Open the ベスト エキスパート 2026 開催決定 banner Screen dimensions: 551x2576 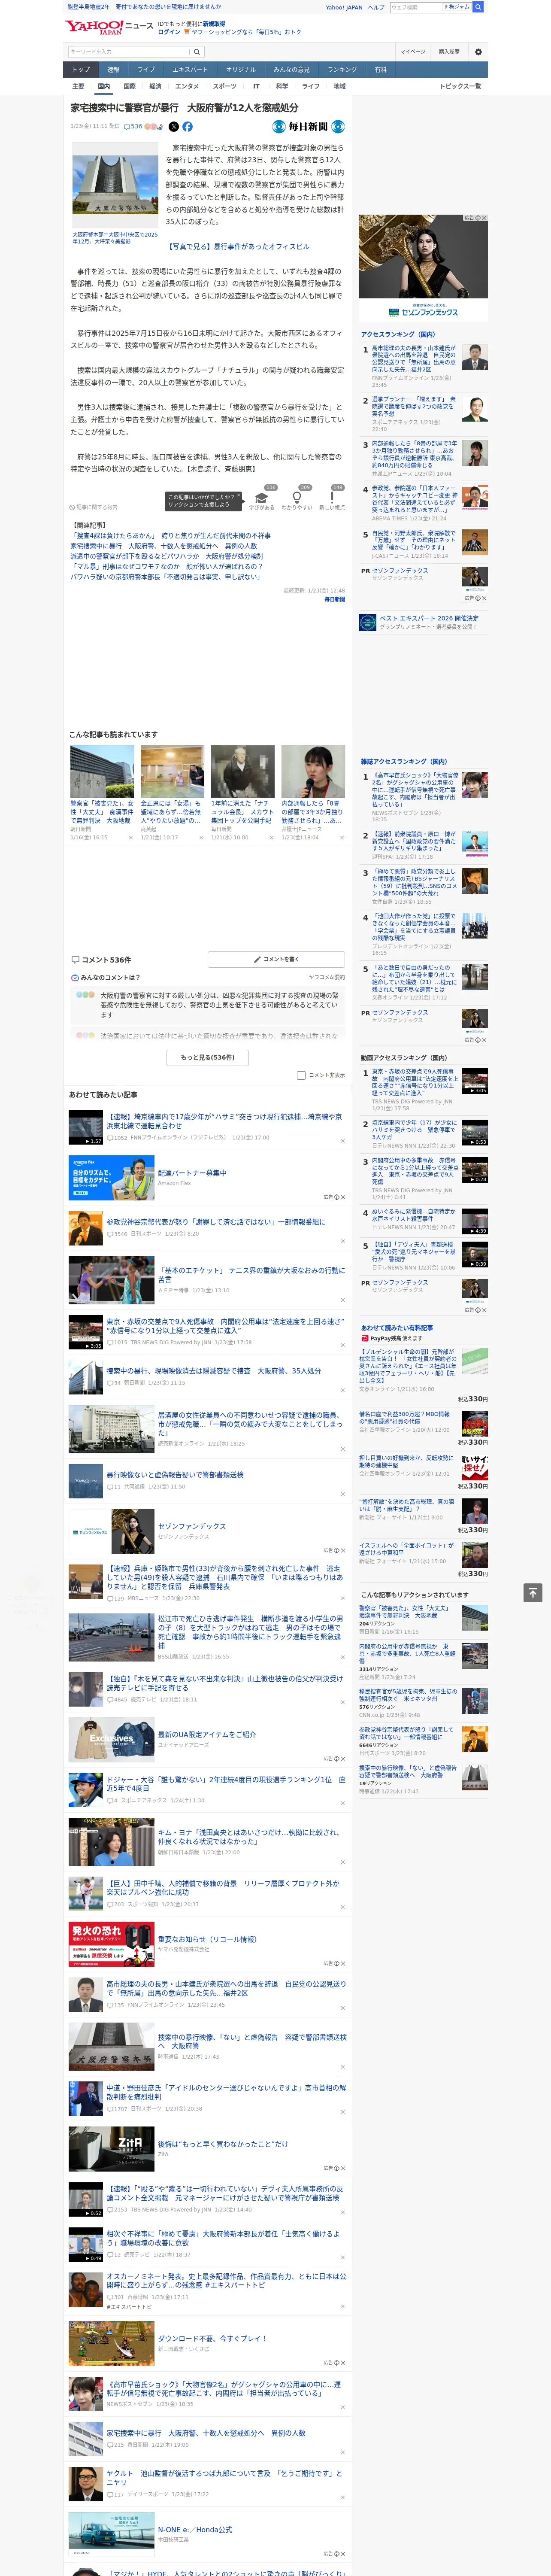423,622
